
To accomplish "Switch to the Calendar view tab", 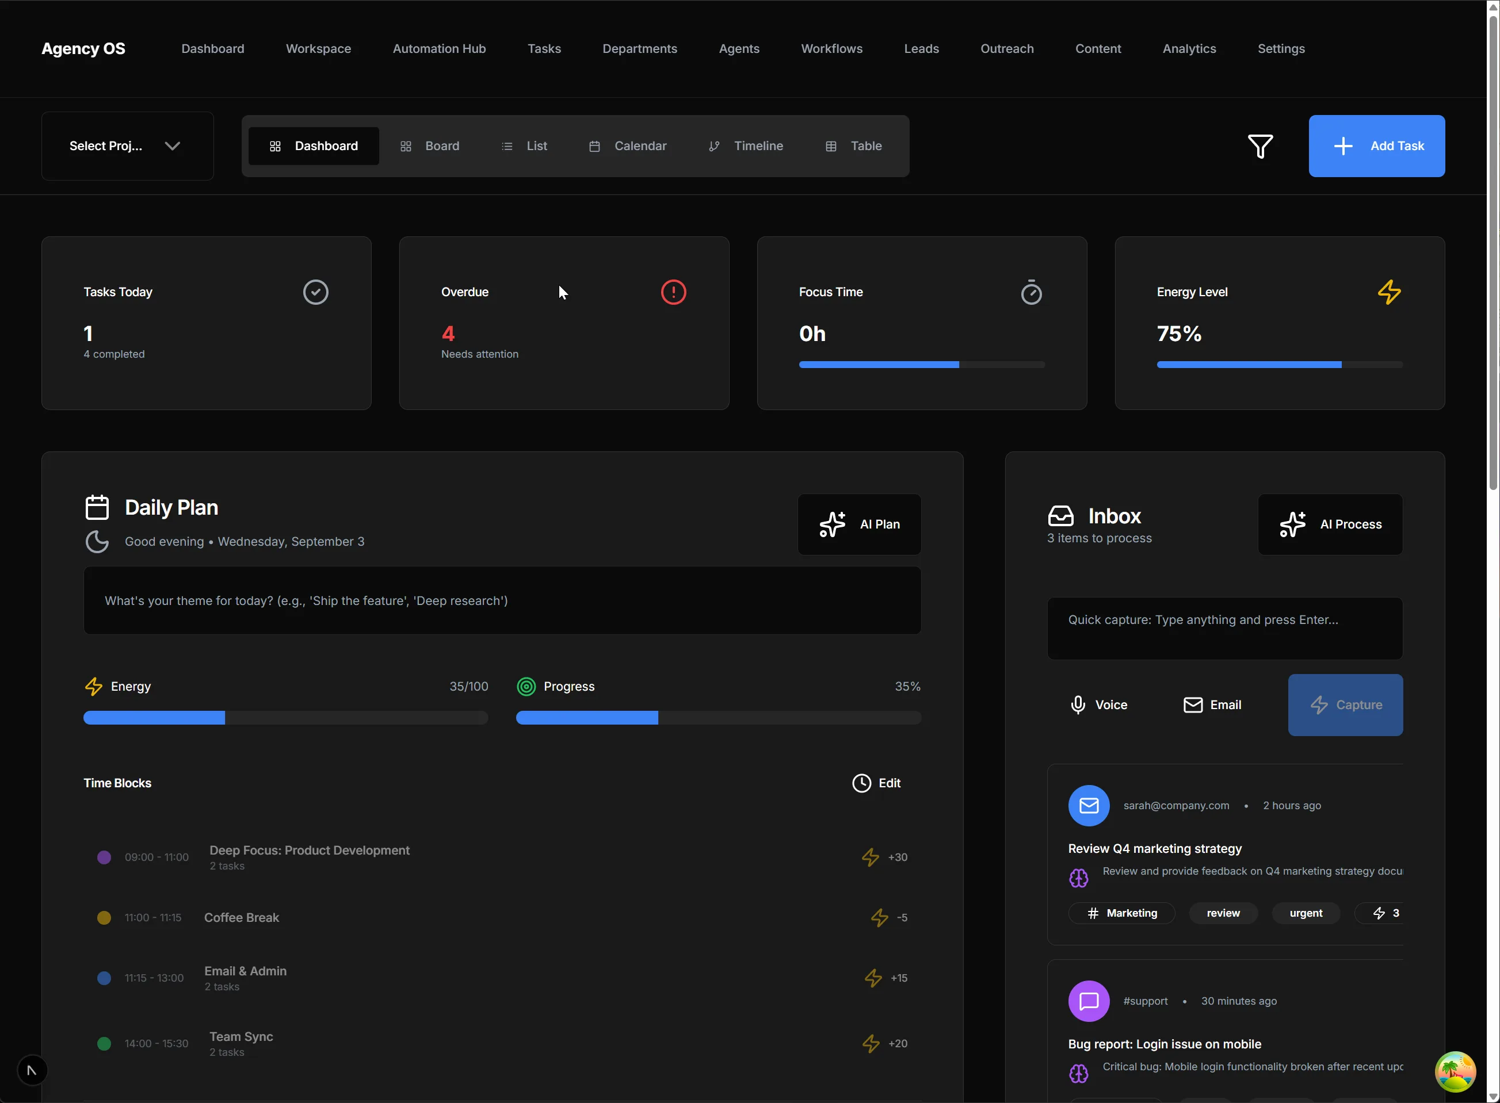I will coord(628,146).
